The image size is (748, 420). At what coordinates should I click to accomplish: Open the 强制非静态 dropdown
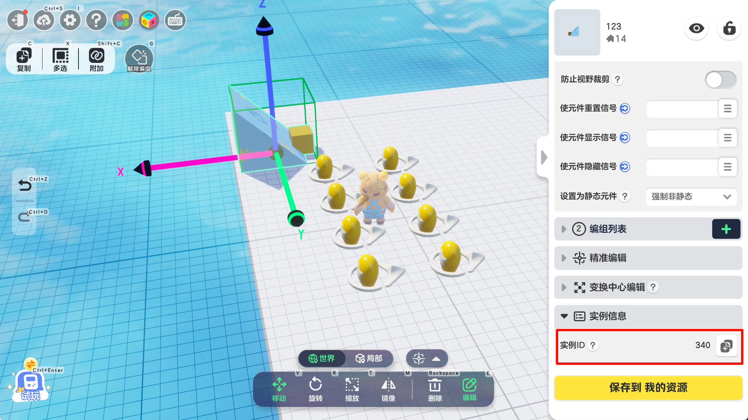click(x=691, y=196)
